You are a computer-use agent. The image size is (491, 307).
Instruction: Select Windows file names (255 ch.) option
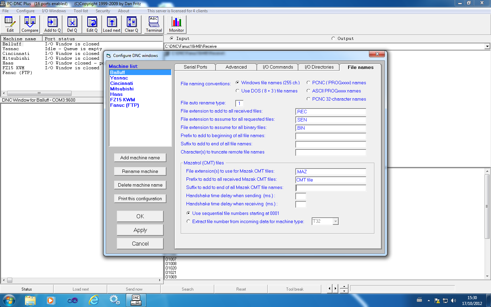[x=237, y=83]
